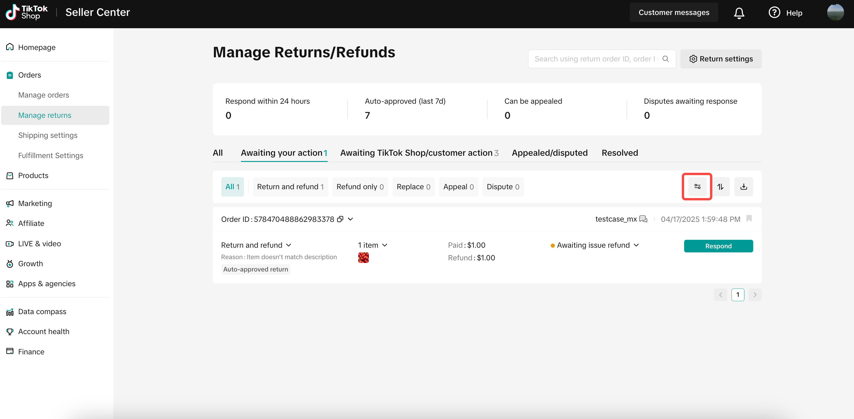854x419 pixels.
Task: Open Return settings
Action: tap(721, 59)
